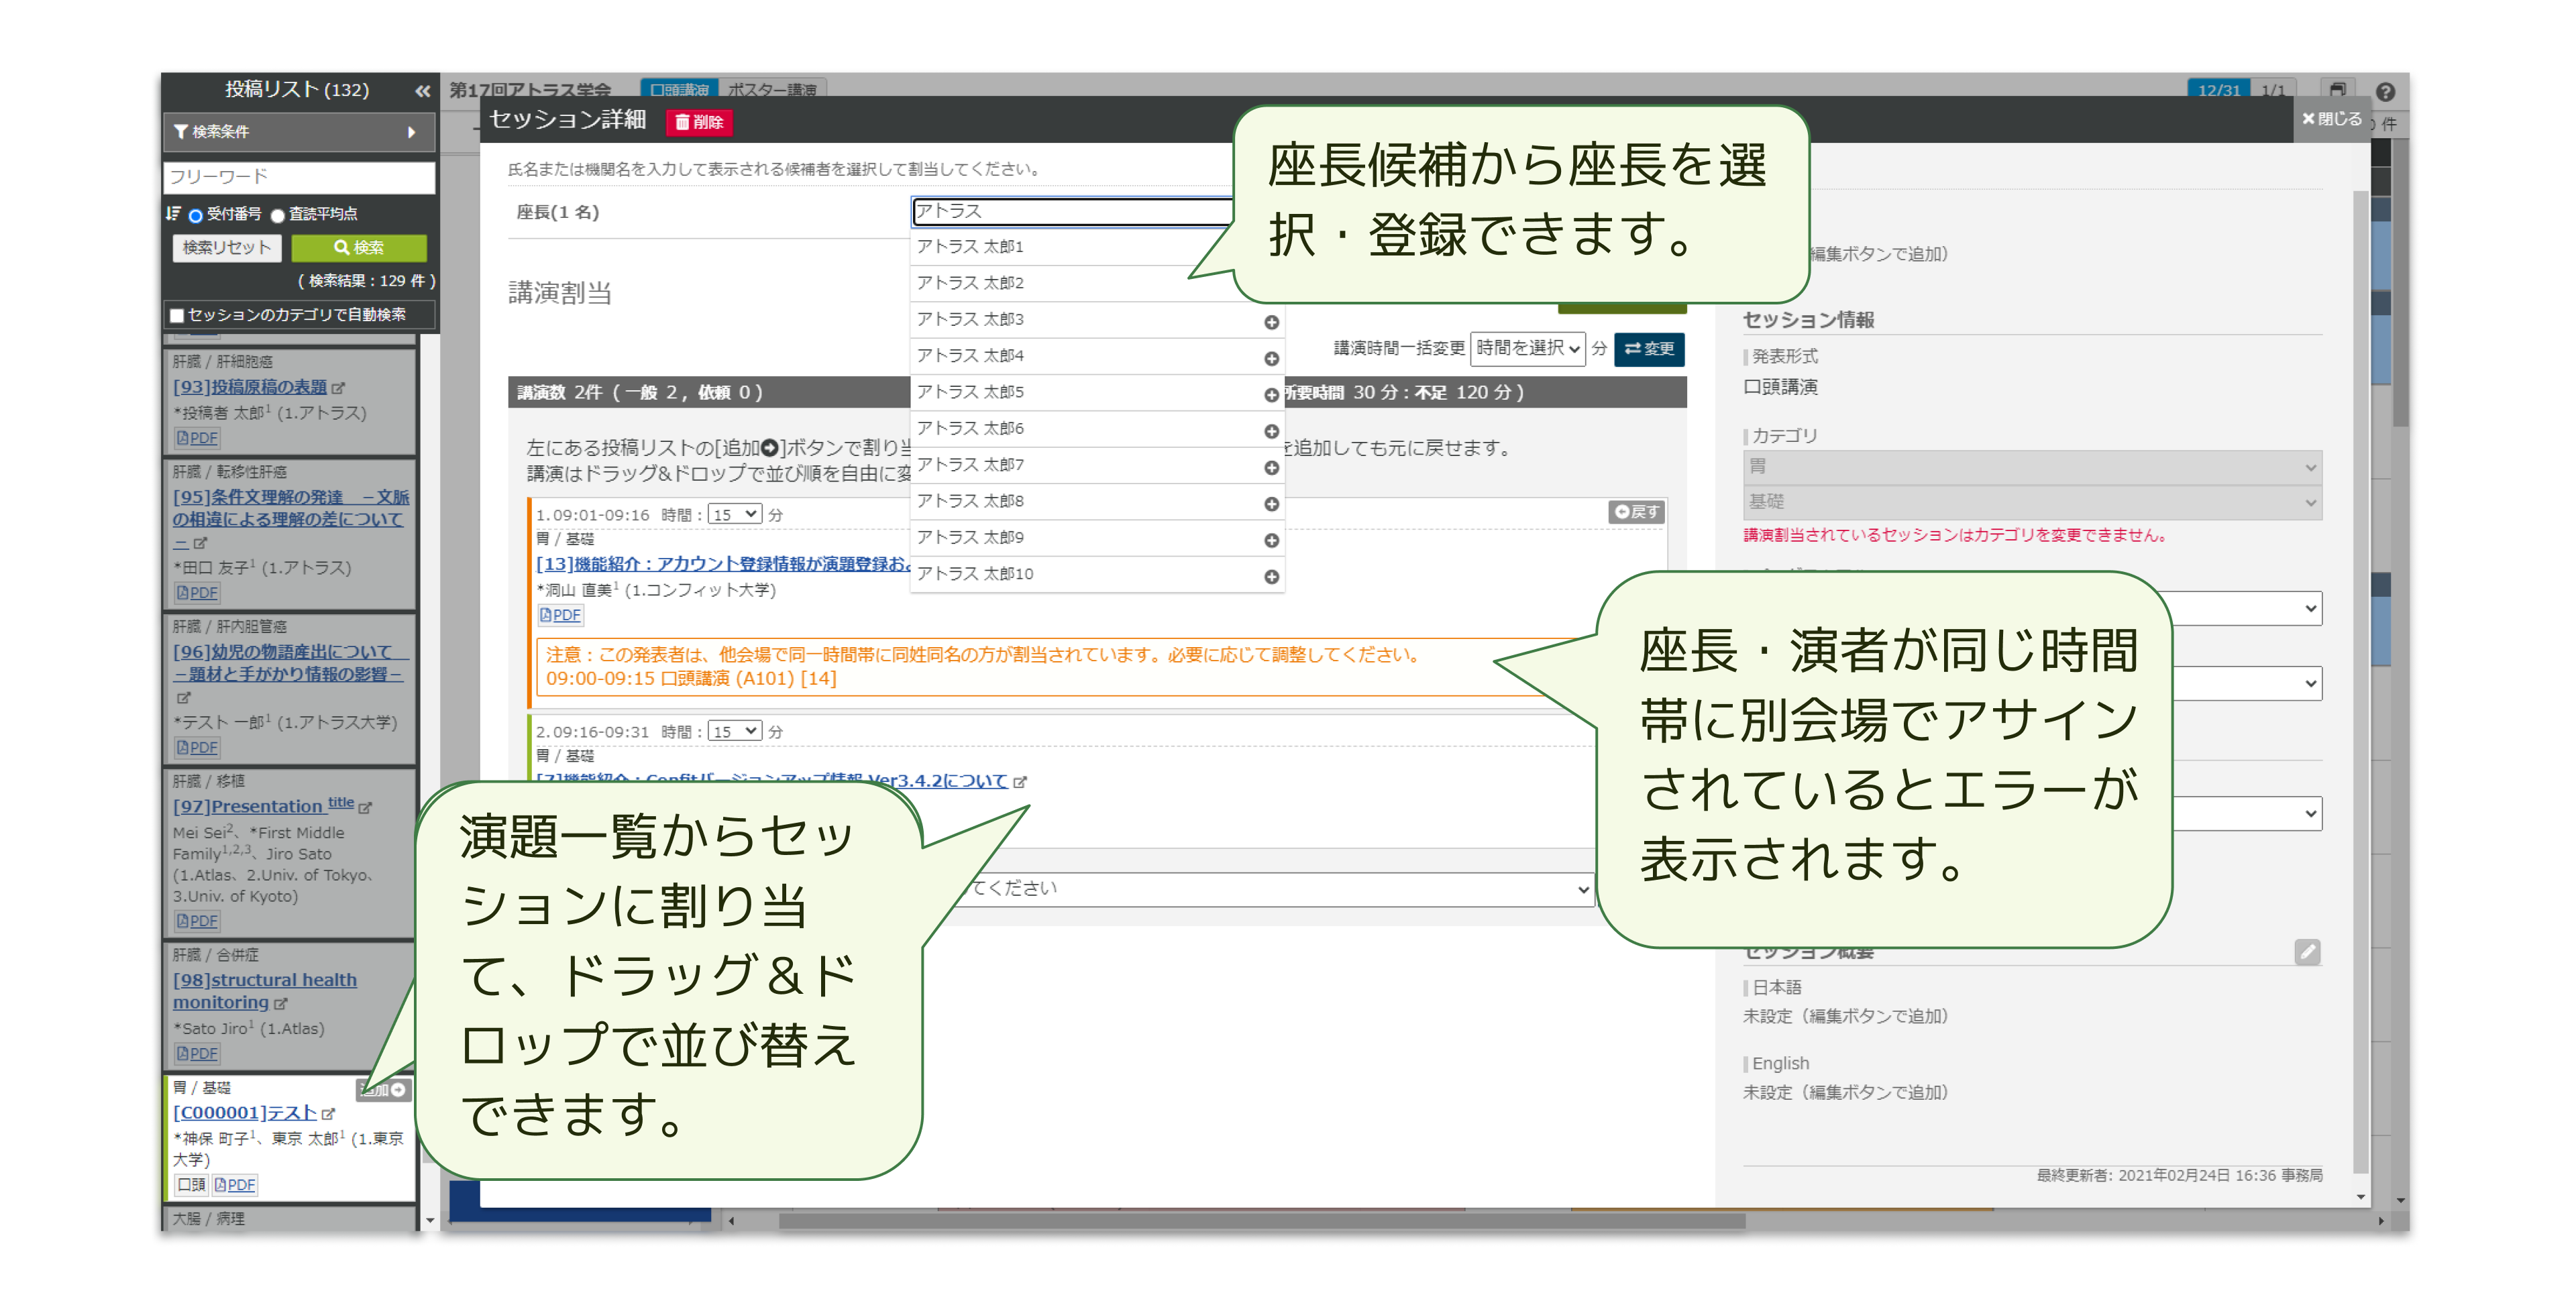Select the 受付番号 sort radio button
2576x1309 pixels.
click(x=196, y=215)
